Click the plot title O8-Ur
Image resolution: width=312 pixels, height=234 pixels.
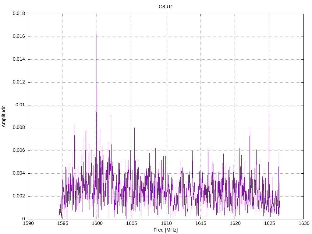tap(165, 7)
